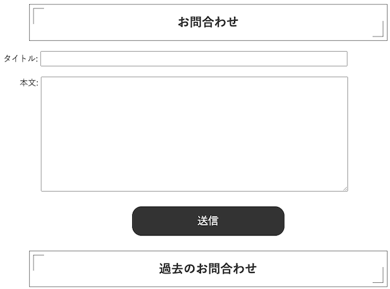
Task: Click the diagonal resize handle of 本文
Action: [346, 189]
